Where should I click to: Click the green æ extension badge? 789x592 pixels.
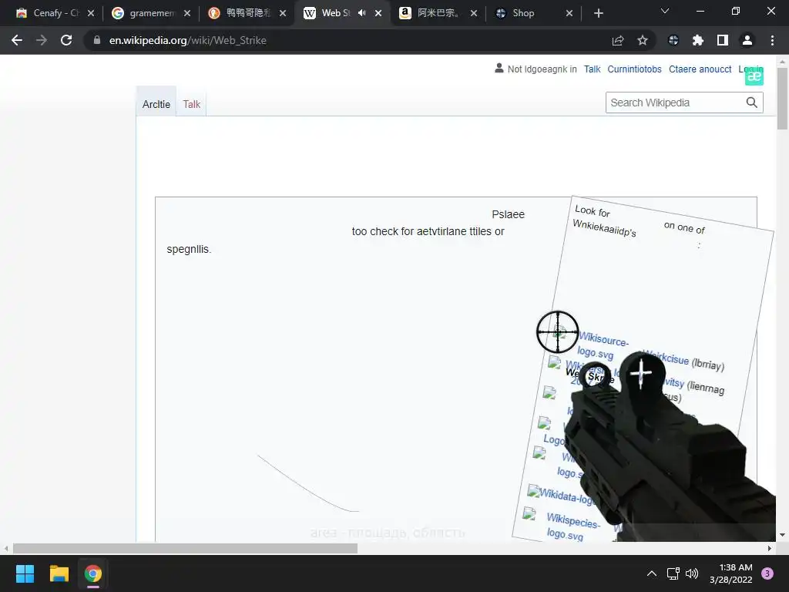coord(754,76)
